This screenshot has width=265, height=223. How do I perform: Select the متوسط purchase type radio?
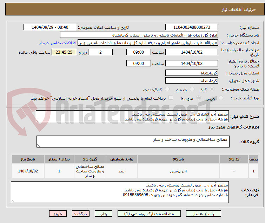[x=198, y=98]
